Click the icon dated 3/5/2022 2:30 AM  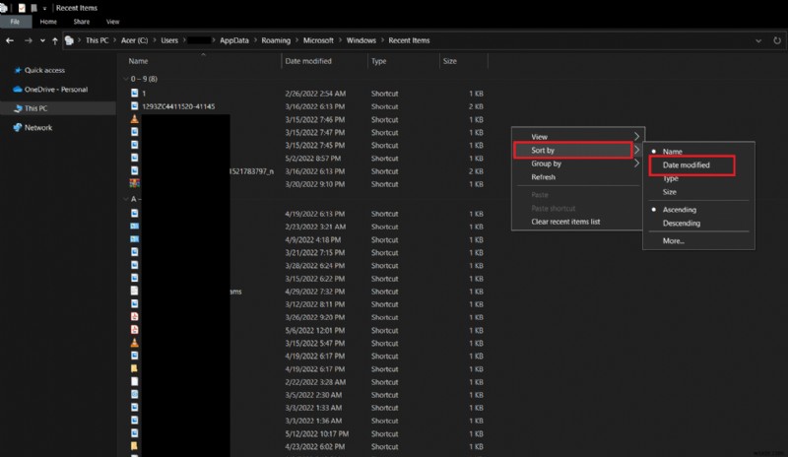point(135,395)
